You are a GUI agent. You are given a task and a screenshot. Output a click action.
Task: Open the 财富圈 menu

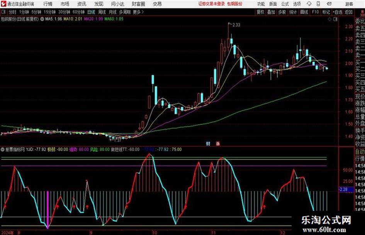[138, 4]
